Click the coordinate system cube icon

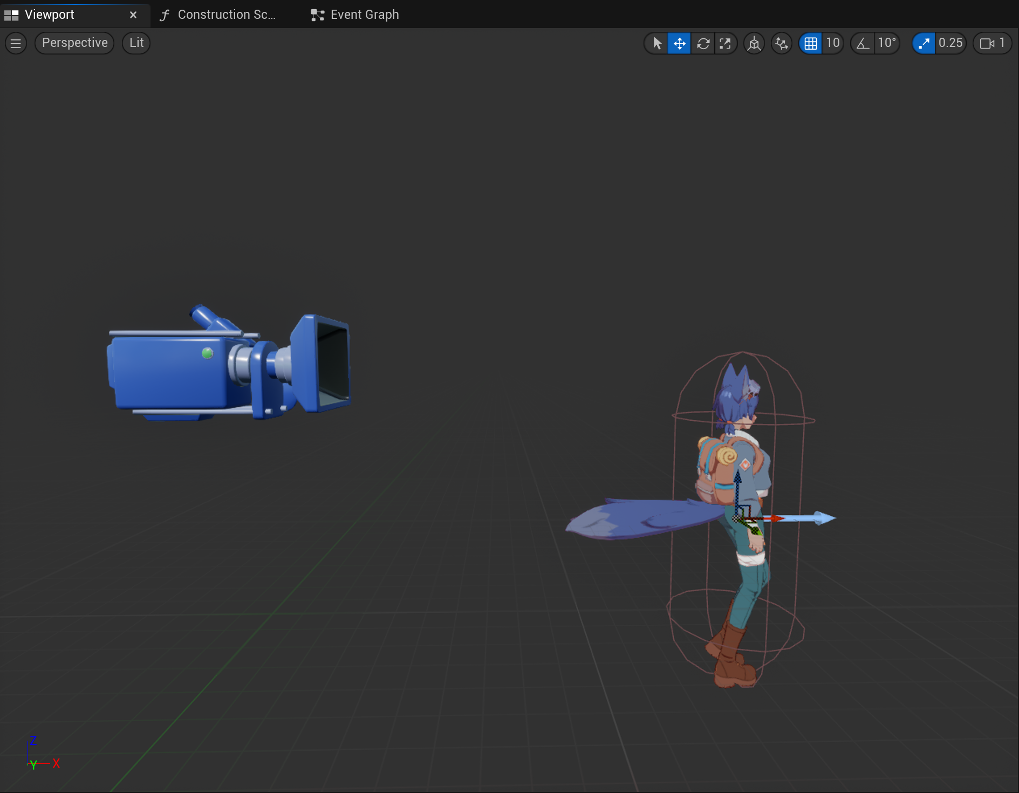click(x=754, y=43)
